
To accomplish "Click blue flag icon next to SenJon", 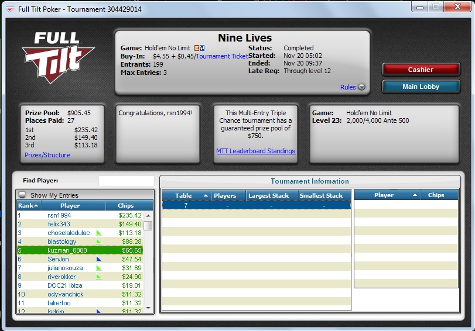I will (99, 259).
